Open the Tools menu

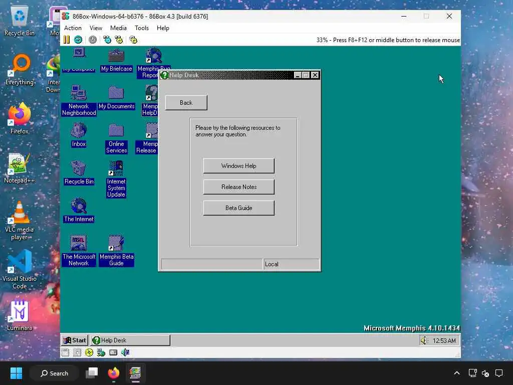142,28
